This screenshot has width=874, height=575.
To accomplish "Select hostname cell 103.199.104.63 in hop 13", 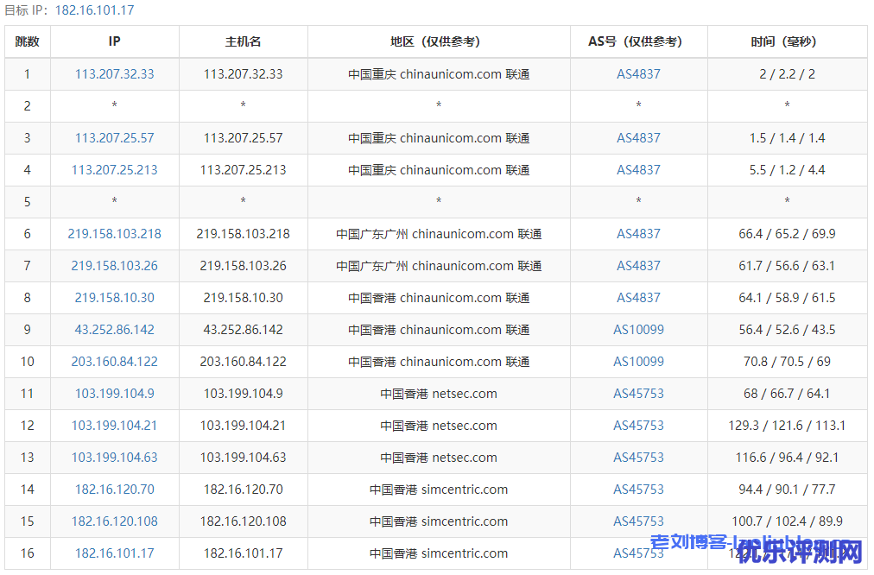I will tap(243, 458).
